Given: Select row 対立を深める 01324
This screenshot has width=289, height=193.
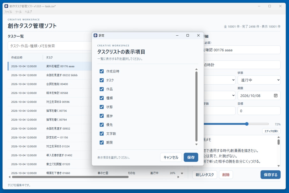Looking at the screenshot, I should pos(50,146).
